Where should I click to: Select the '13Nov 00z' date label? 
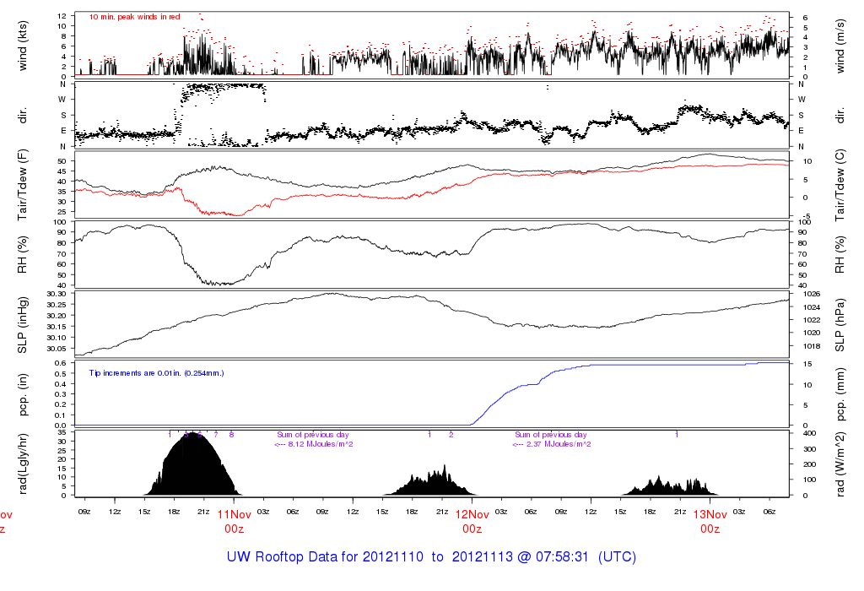710,522
